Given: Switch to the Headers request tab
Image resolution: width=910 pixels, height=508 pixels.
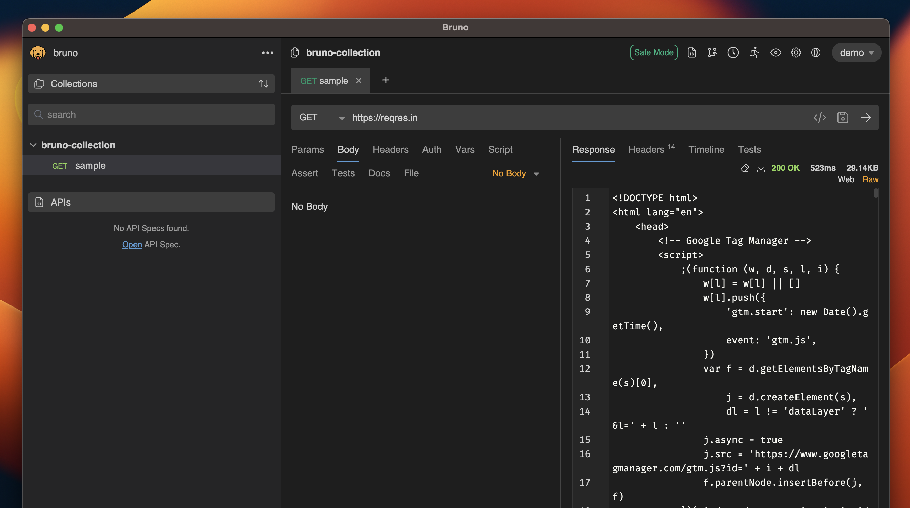Looking at the screenshot, I should pyautogui.click(x=390, y=149).
